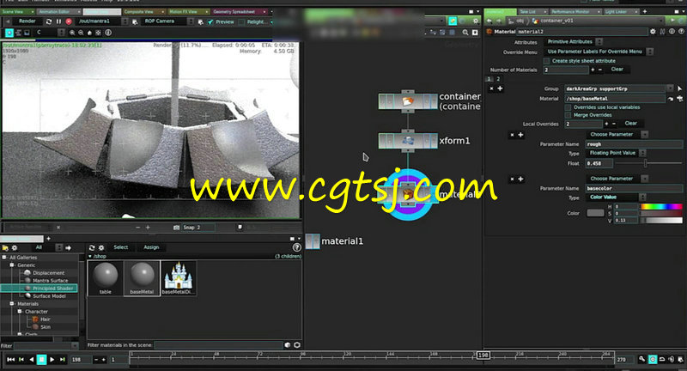Play the timeline forward
Viewport: 687px width, 371px height.
point(52,360)
